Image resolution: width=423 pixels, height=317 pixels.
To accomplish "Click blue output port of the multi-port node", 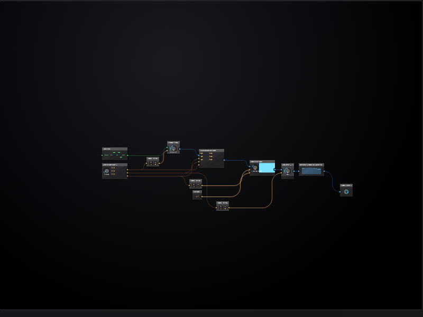I will click(x=224, y=159).
